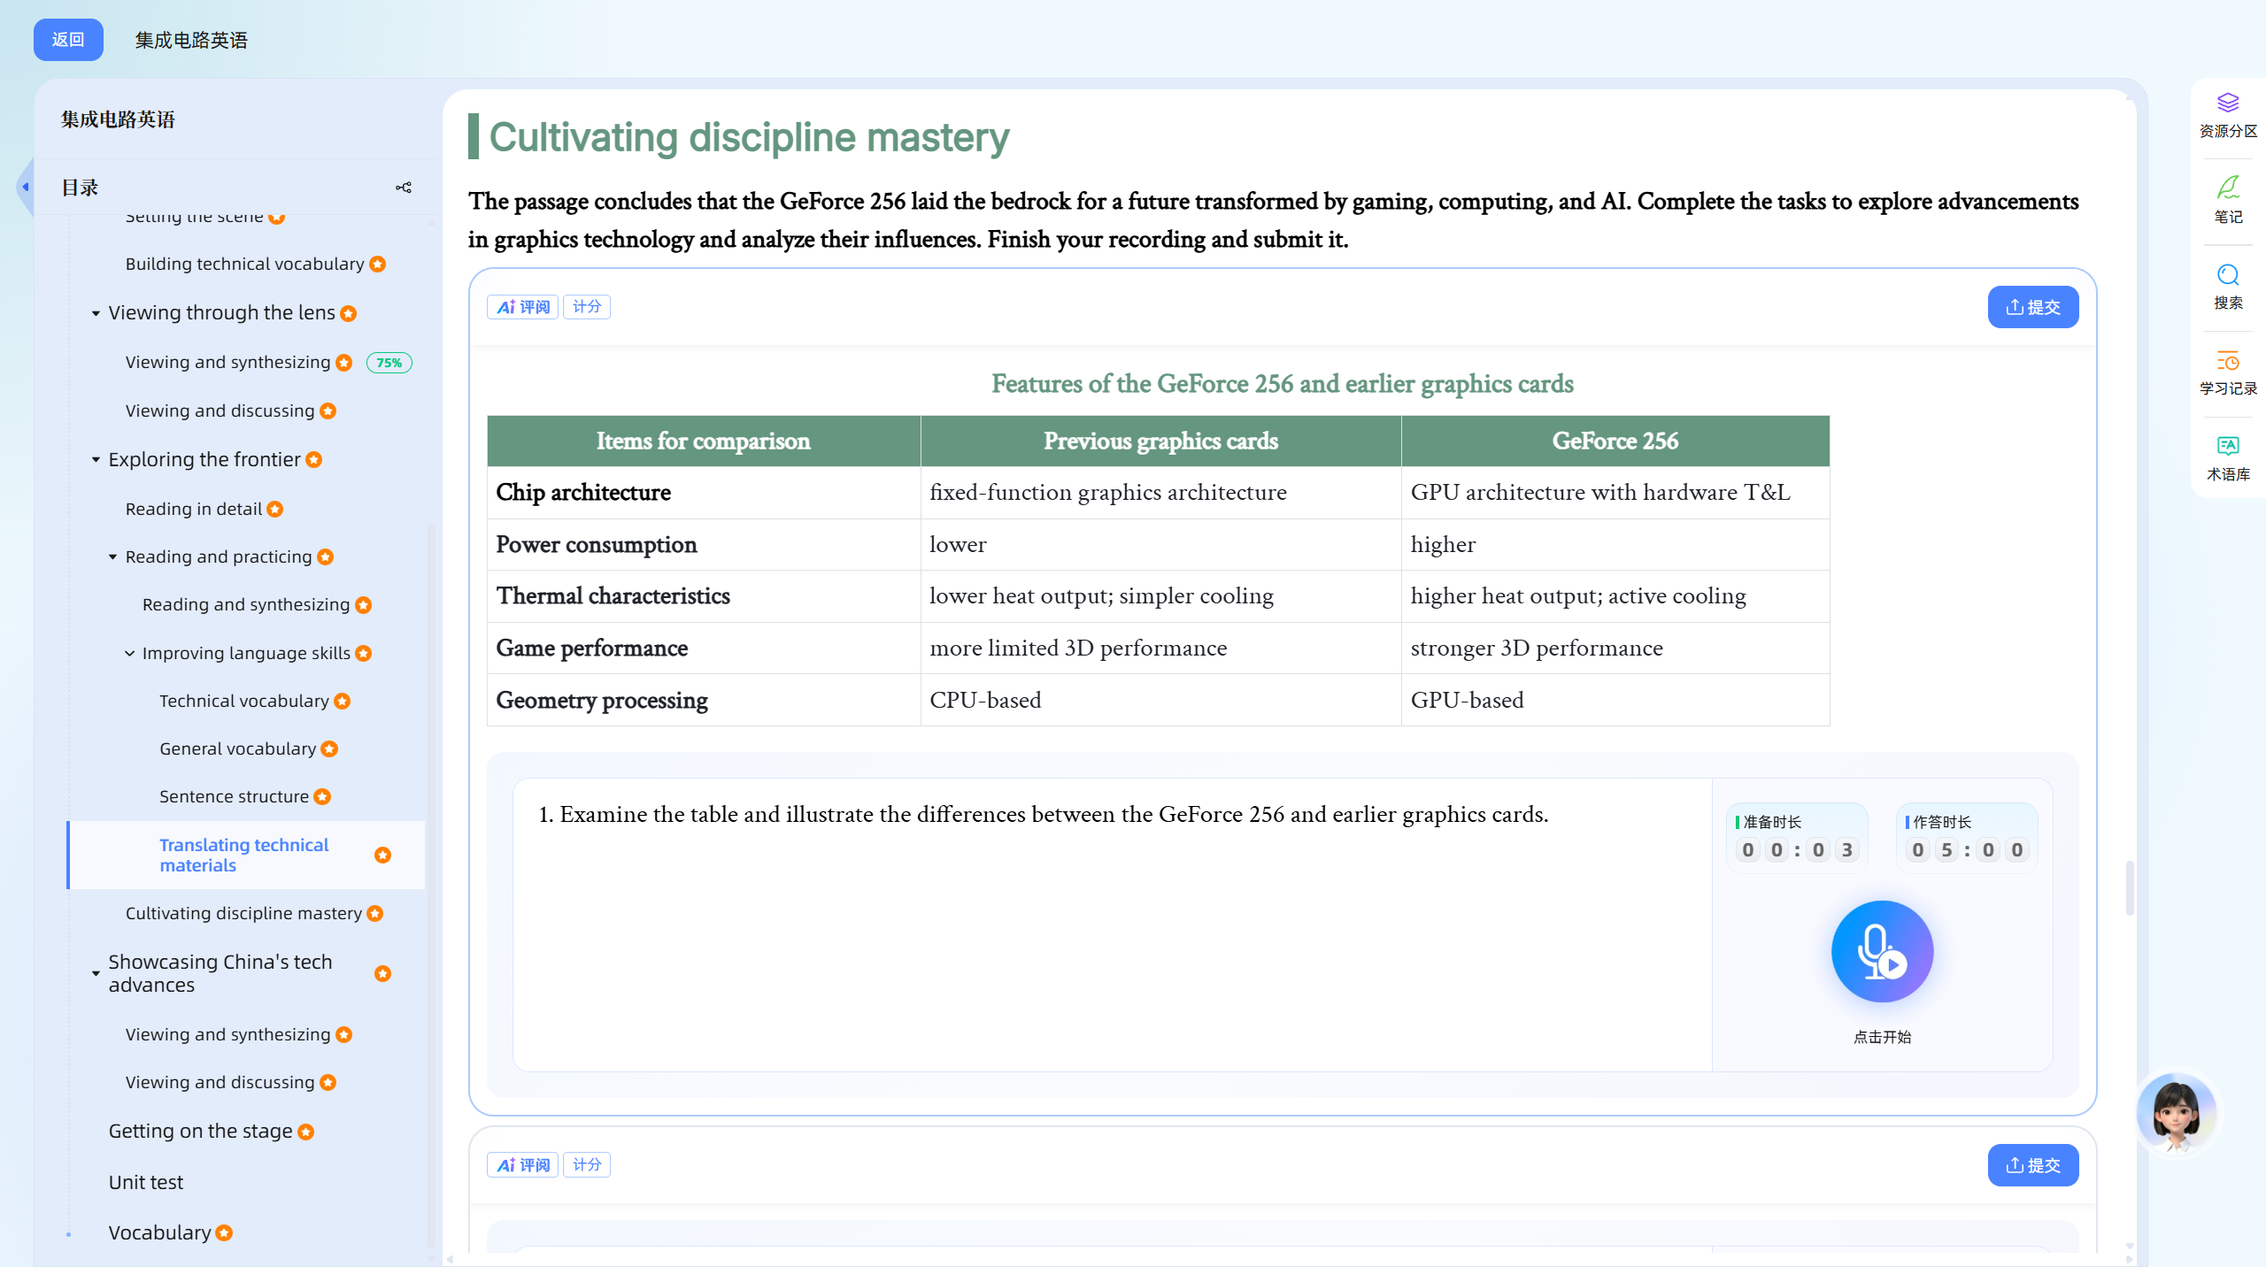2266x1274 pixels.
Task: Click the share icon beside 目录
Action: (404, 188)
